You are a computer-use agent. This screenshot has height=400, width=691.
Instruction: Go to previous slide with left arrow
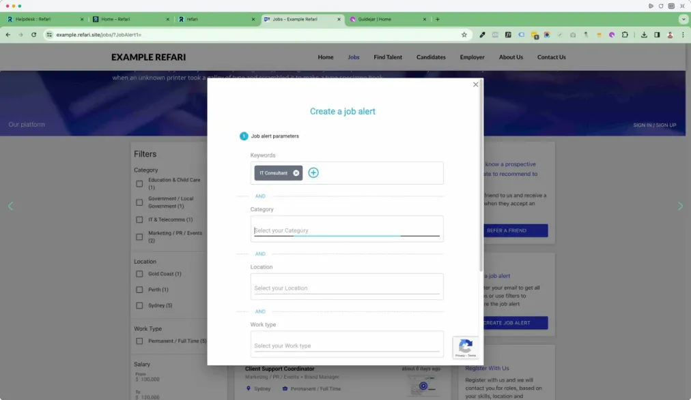click(10, 206)
